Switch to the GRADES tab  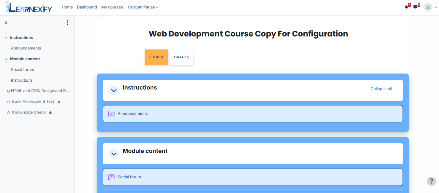pos(182,57)
